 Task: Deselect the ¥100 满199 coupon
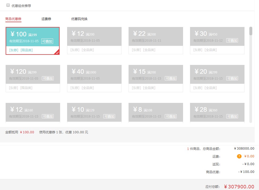[x=32, y=41]
